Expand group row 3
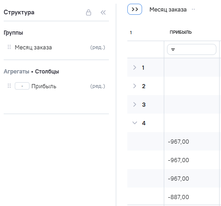The height and width of the screenshot is (206, 221). (x=135, y=104)
